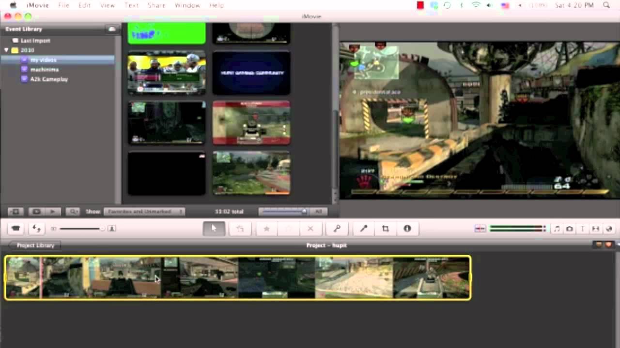Open the inspector info button
Image resolution: width=620 pixels, height=348 pixels.
point(407,229)
